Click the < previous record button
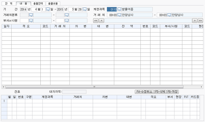205x122 pixels. [102, 20]
